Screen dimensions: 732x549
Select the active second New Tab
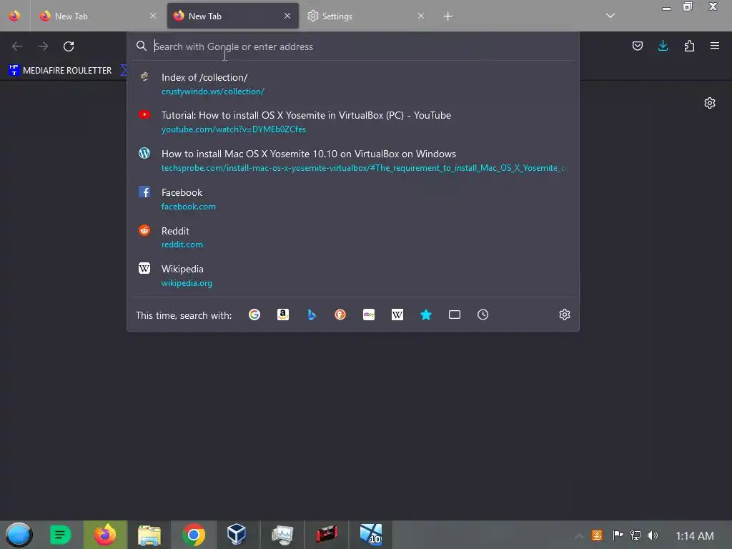[232, 16]
